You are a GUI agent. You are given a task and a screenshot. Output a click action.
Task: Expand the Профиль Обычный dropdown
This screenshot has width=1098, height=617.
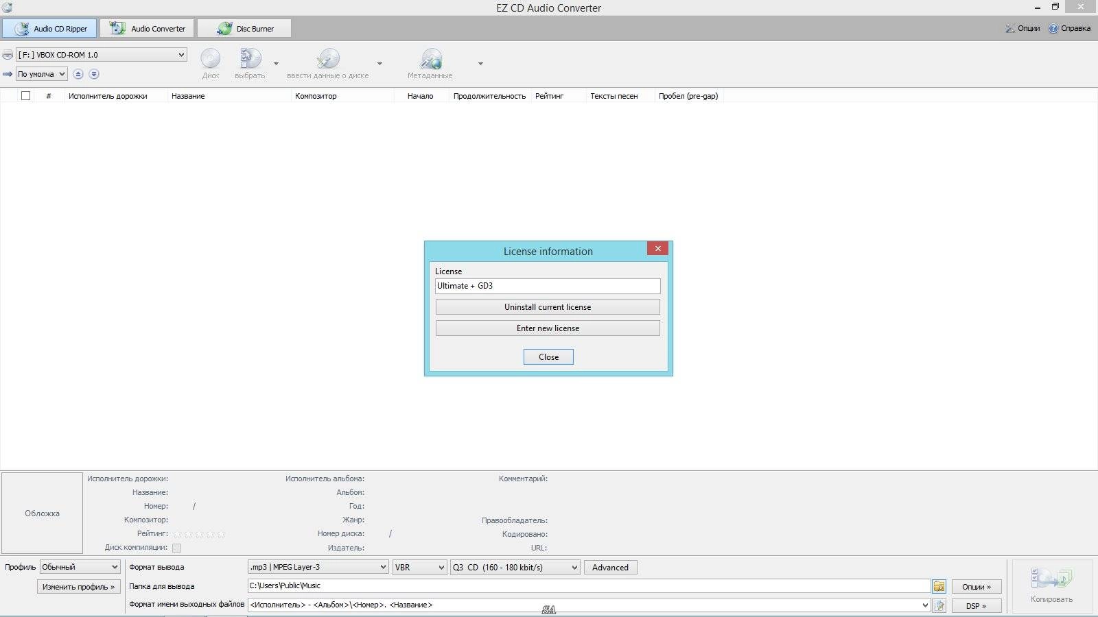(80, 567)
